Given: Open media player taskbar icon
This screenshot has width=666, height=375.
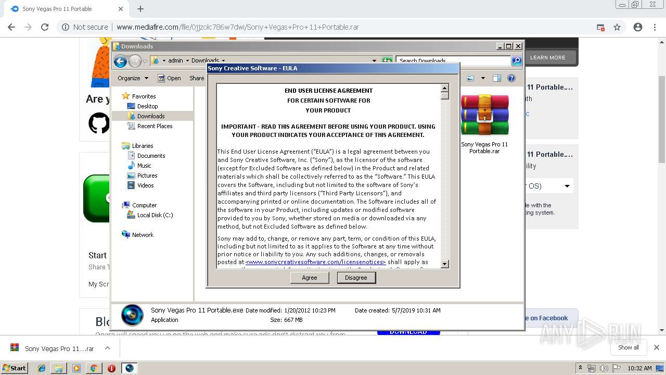Looking at the screenshot, I should click(76, 368).
